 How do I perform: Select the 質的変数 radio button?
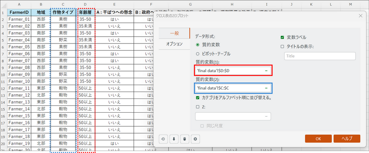[197, 45]
